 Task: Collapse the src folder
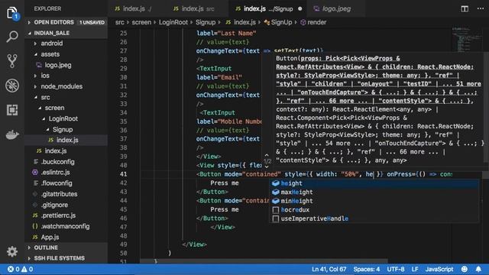(x=66, y=97)
